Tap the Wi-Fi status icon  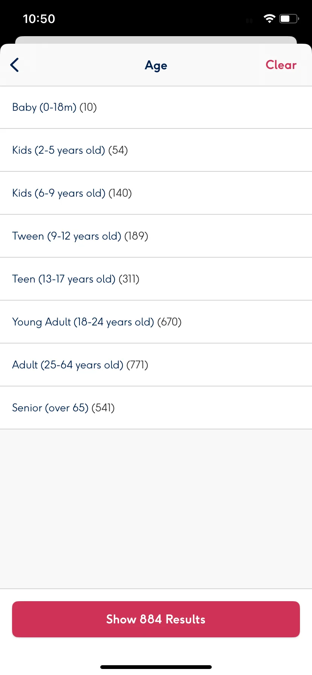[269, 18]
